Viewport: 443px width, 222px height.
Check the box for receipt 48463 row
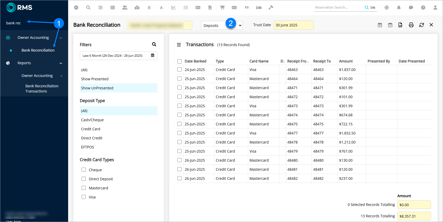[x=180, y=69]
